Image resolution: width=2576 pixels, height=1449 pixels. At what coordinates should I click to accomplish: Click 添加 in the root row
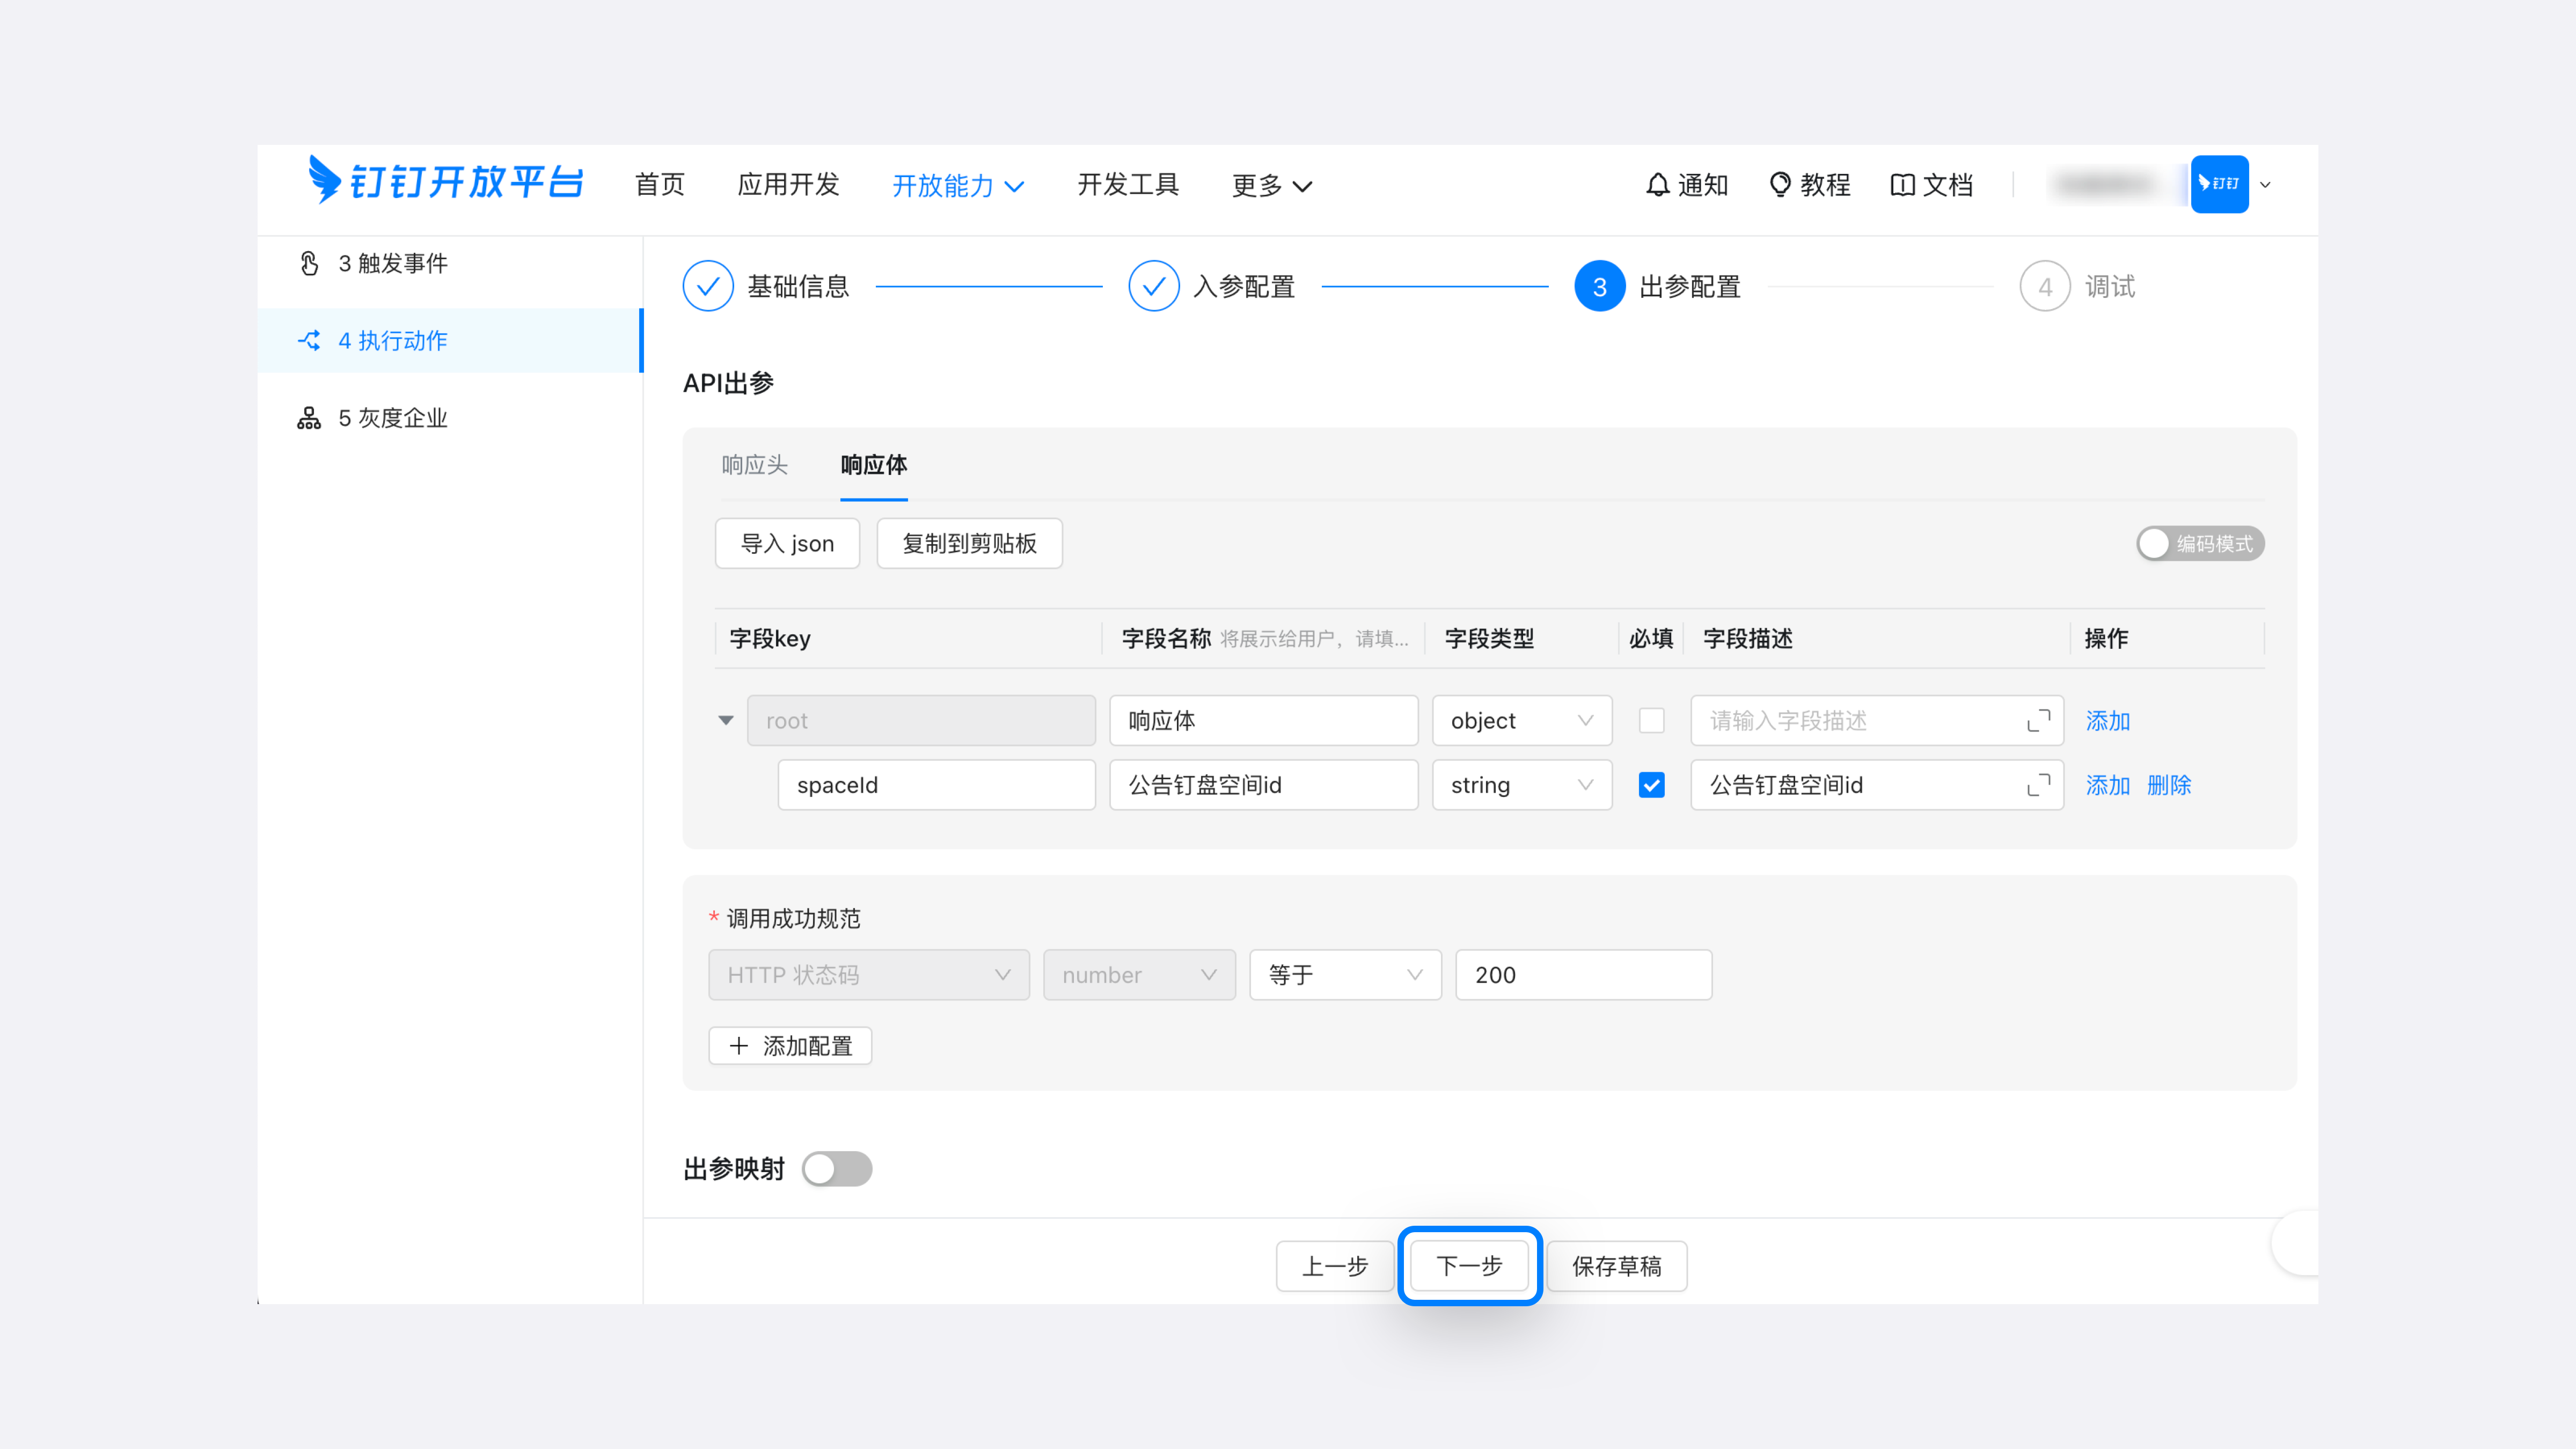[2107, 720]
